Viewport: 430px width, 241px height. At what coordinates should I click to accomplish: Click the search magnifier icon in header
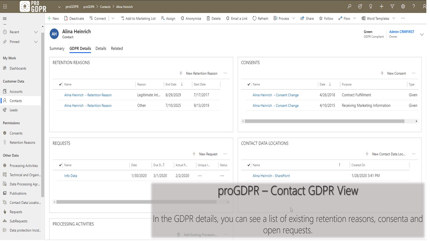click(x=349, y=6)
